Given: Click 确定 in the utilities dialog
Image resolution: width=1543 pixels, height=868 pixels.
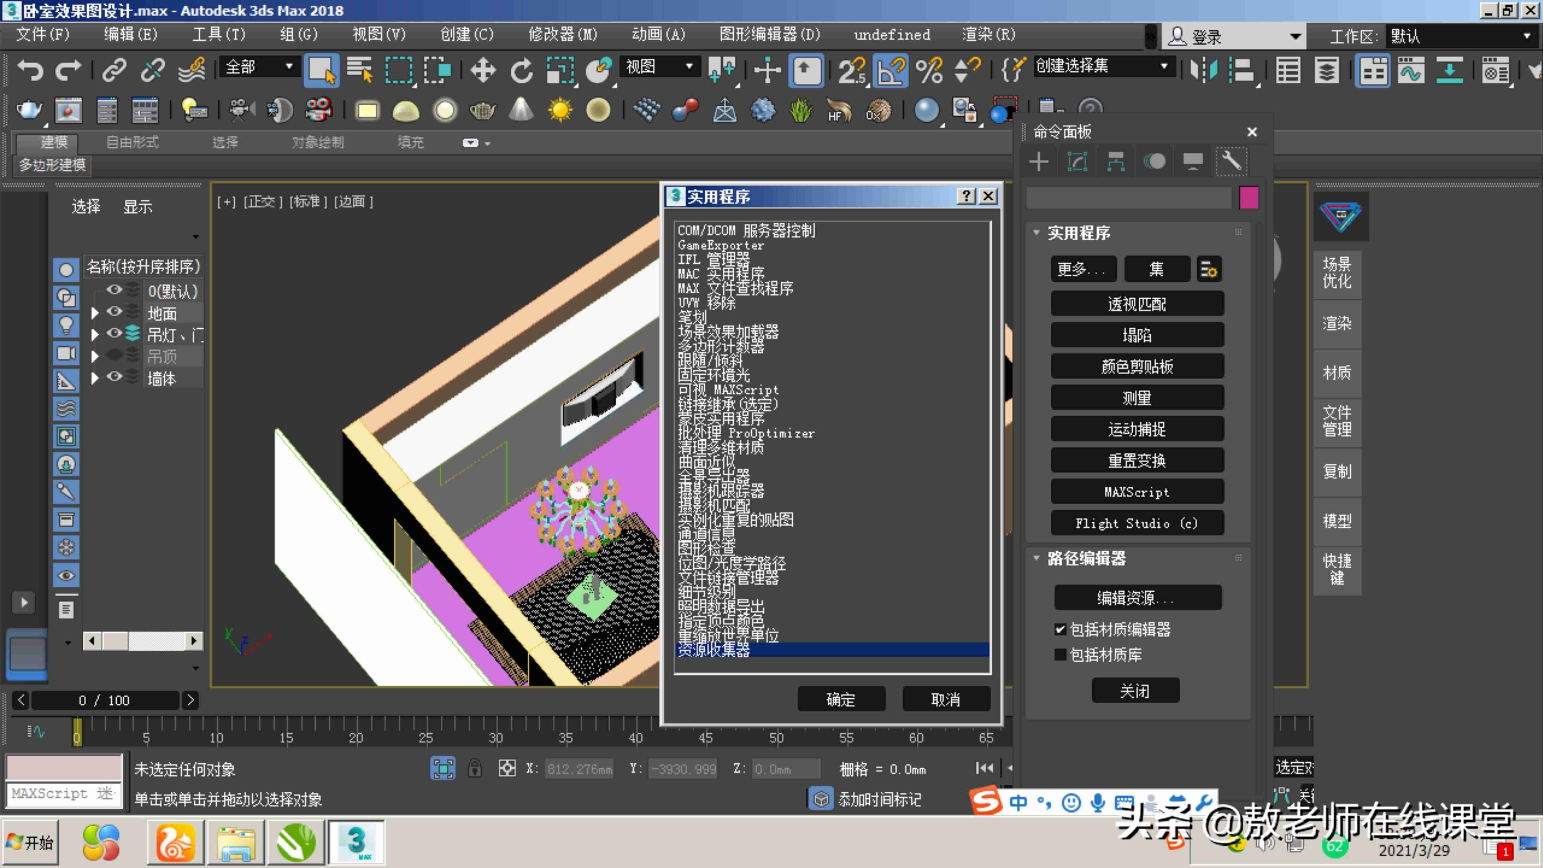Looking at the screenshot, I should (841, 699).
